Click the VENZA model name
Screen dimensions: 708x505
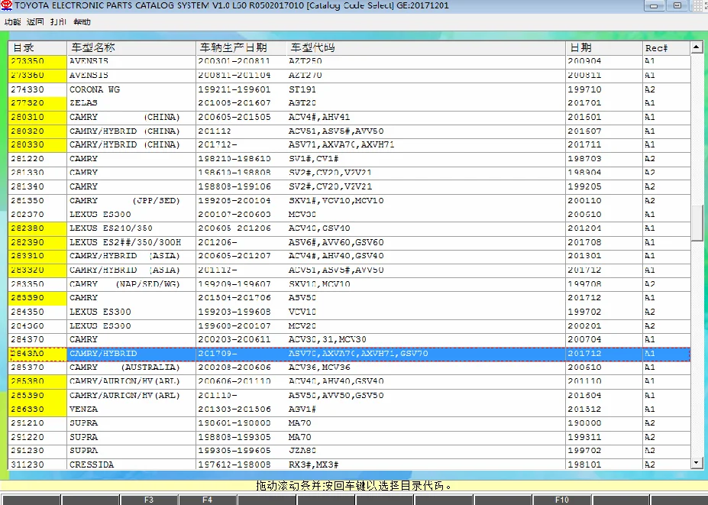[x=83, y=409]
